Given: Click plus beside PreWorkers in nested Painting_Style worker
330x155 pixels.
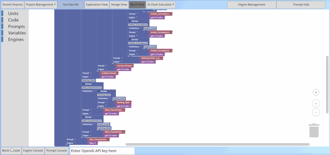Looking at the screenshot, I should coord(110,98).
